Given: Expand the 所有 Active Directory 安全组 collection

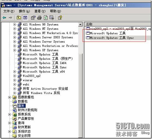Looking at the screenshot, I should click(14, 89).
